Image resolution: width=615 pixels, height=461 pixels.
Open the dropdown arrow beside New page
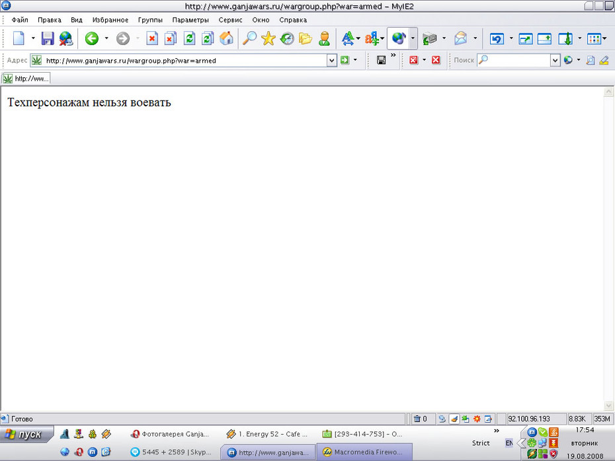tap(33, 38)
